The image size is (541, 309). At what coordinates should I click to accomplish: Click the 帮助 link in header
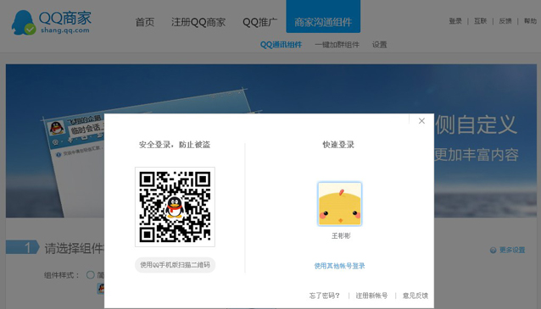point(530,21)
